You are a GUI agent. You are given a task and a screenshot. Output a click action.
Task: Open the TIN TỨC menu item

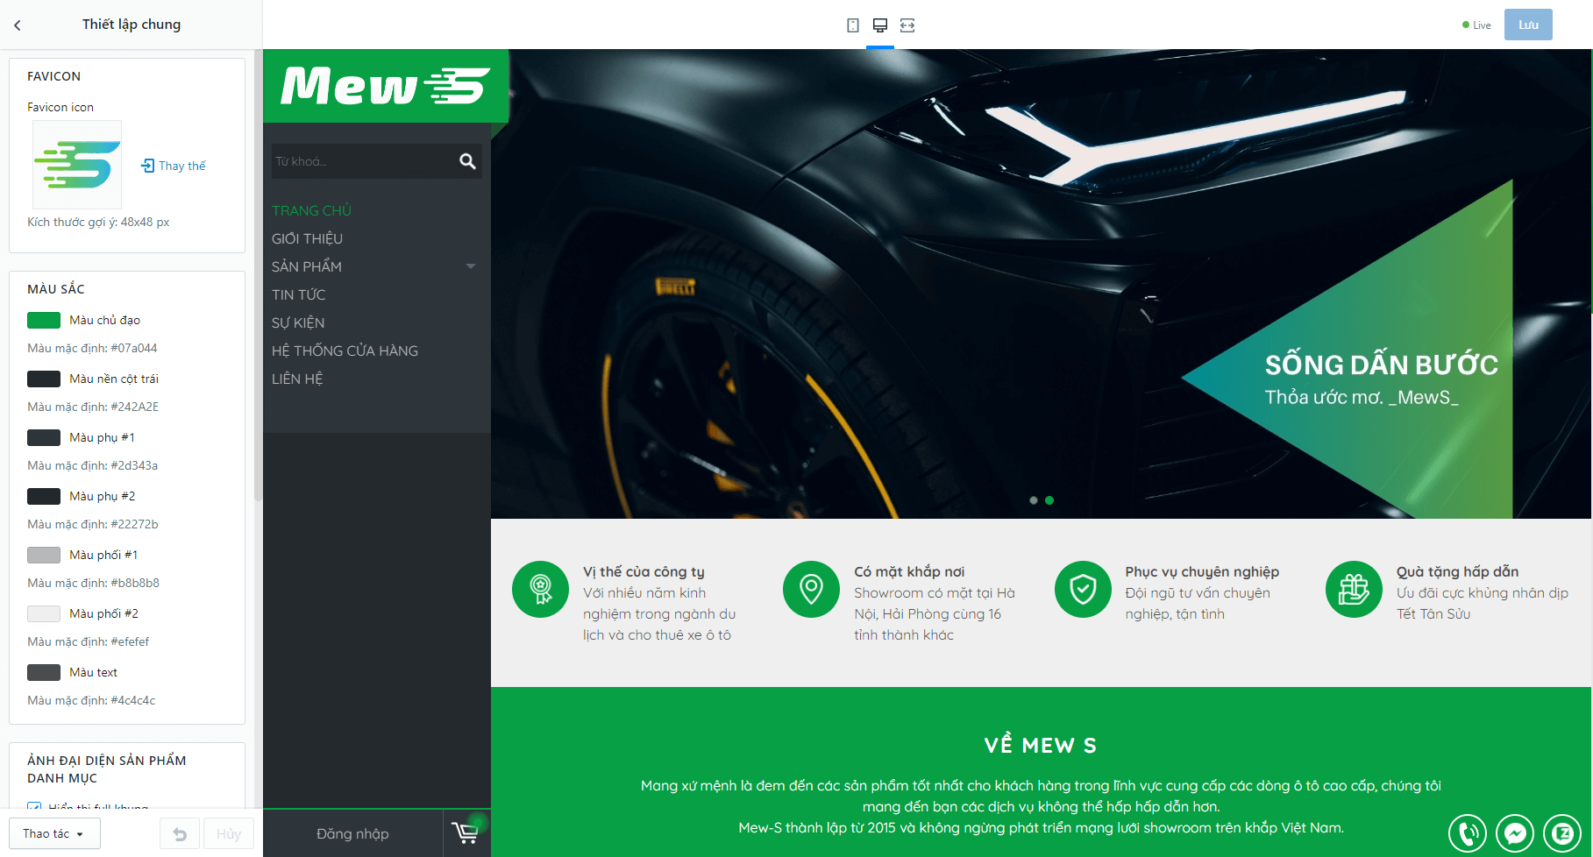pos(298,294)
